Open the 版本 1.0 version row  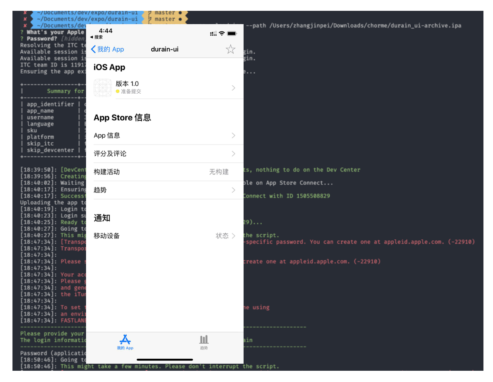[x=165, y=87]
